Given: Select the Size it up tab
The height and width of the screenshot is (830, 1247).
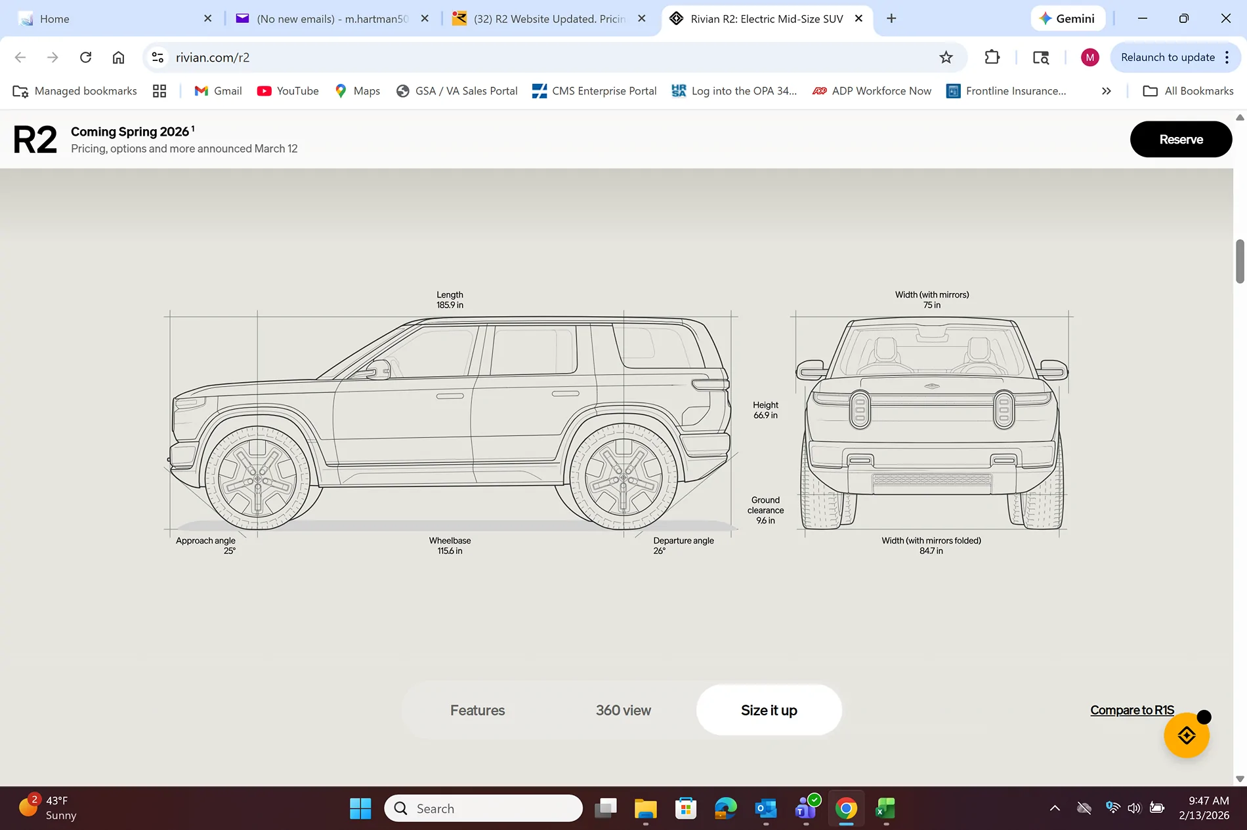Looking at the screenshot, I should click(769, 710).
